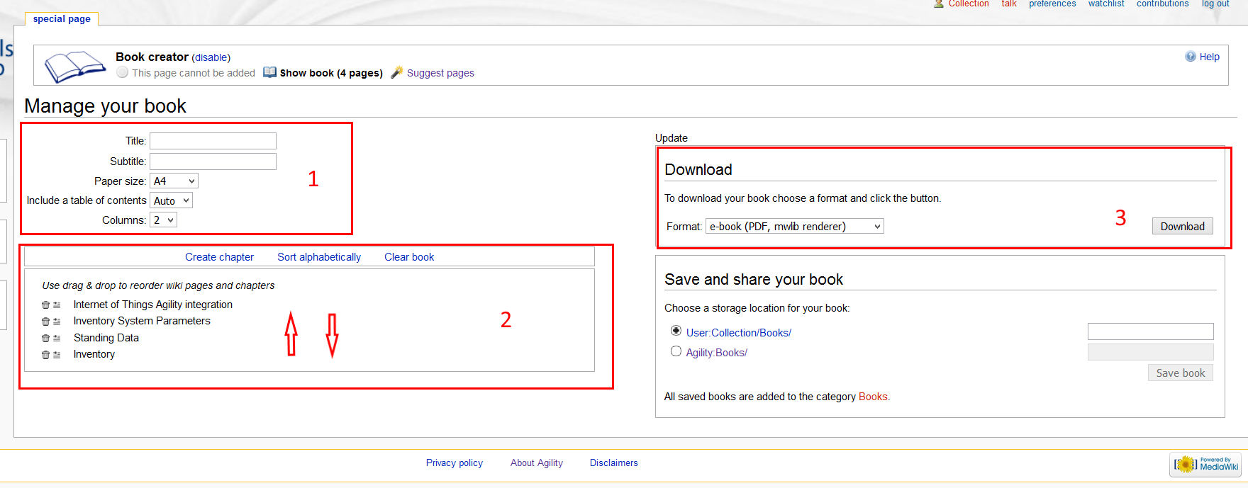The image size is (1248, 488).
Task: Click the open book icon beside Show book
Action: [x=269, y=72]
